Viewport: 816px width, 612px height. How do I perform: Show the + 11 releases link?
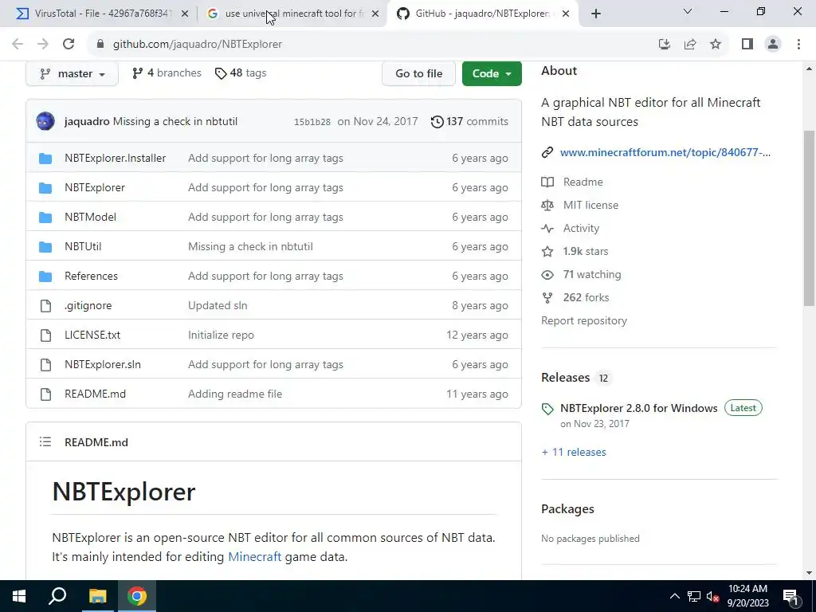pos(574,453)
